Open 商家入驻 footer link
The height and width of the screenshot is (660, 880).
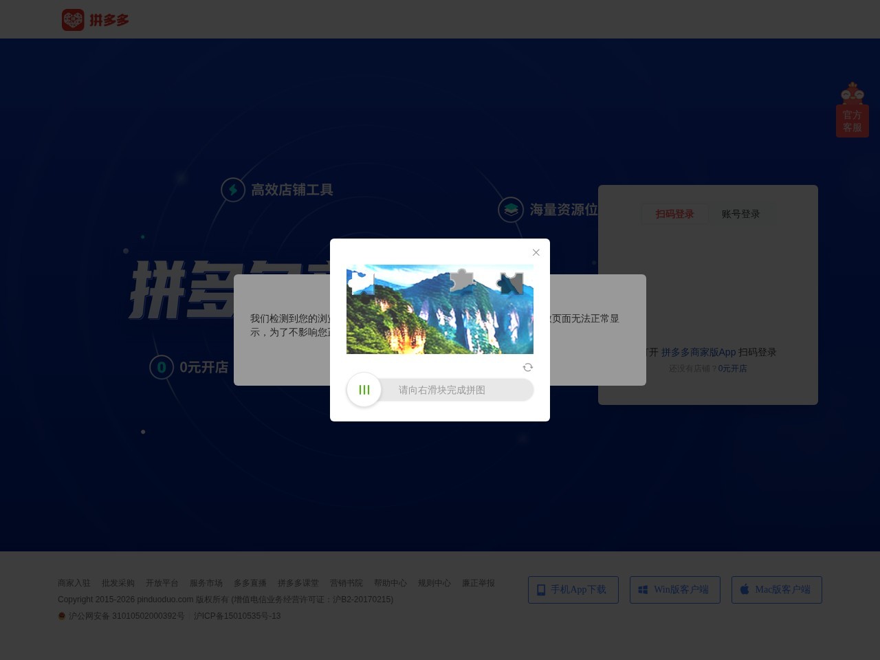click(74, 583)
